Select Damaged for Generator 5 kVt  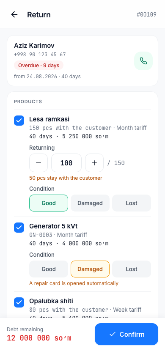pyautogui.click(x=90, y=269)
